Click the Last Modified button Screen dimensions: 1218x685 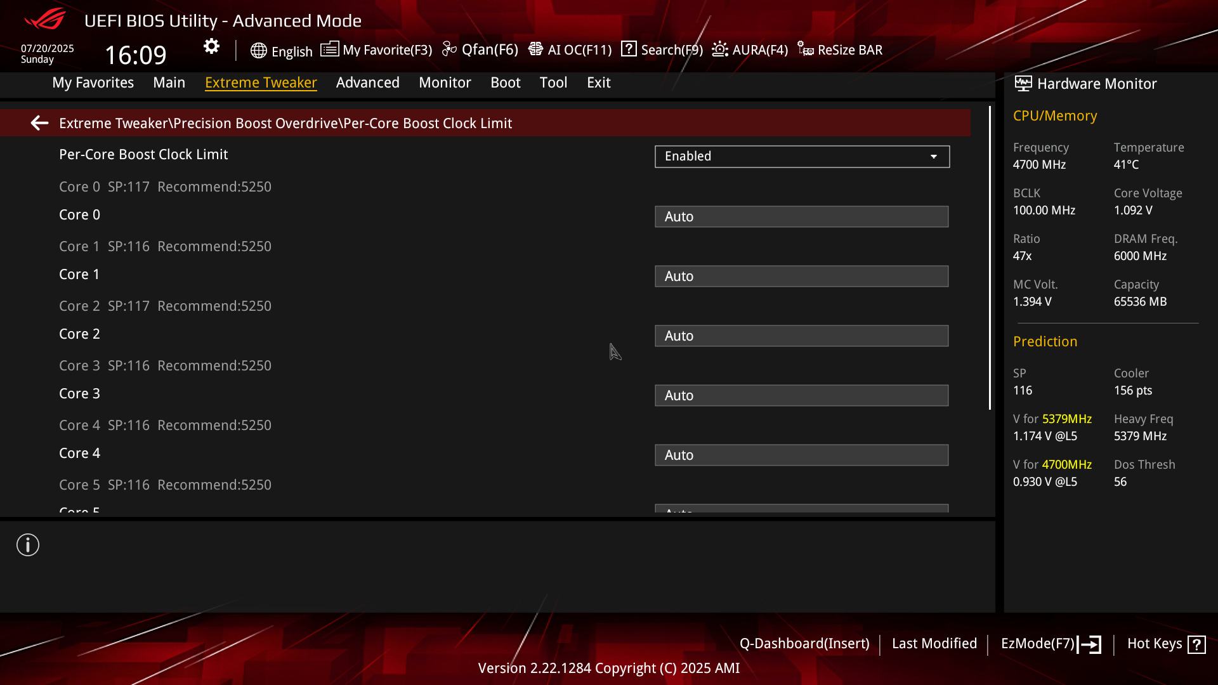(x=934, y=644)
